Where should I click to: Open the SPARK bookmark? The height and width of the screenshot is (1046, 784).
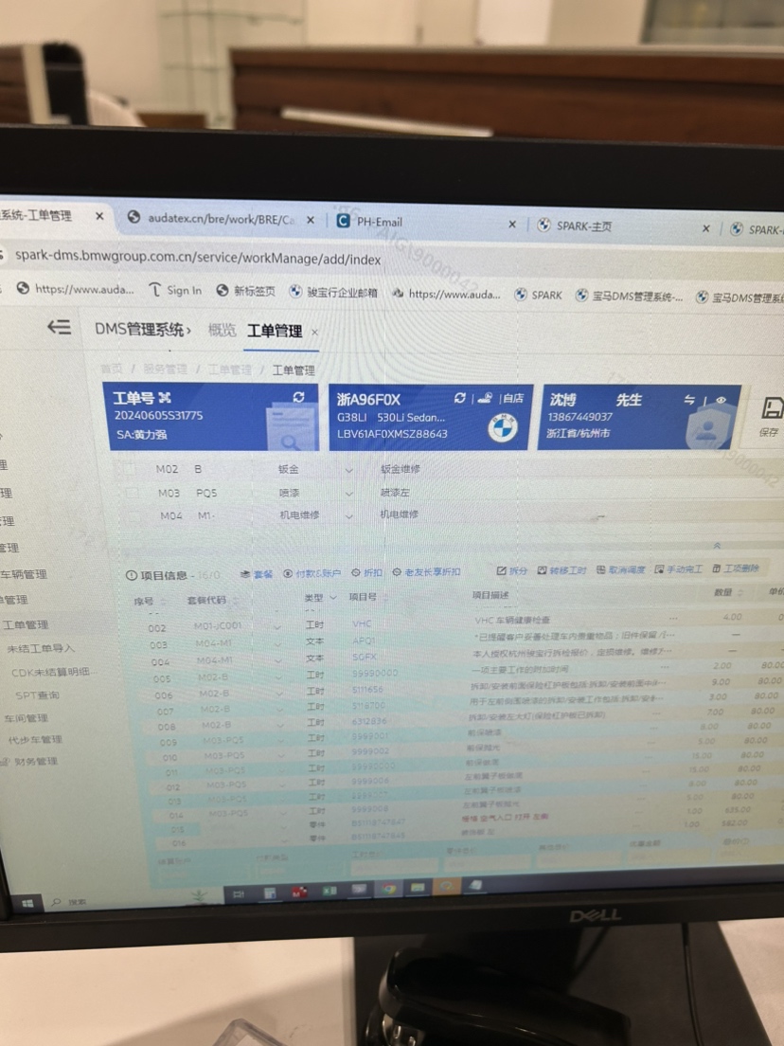(539, 295)
